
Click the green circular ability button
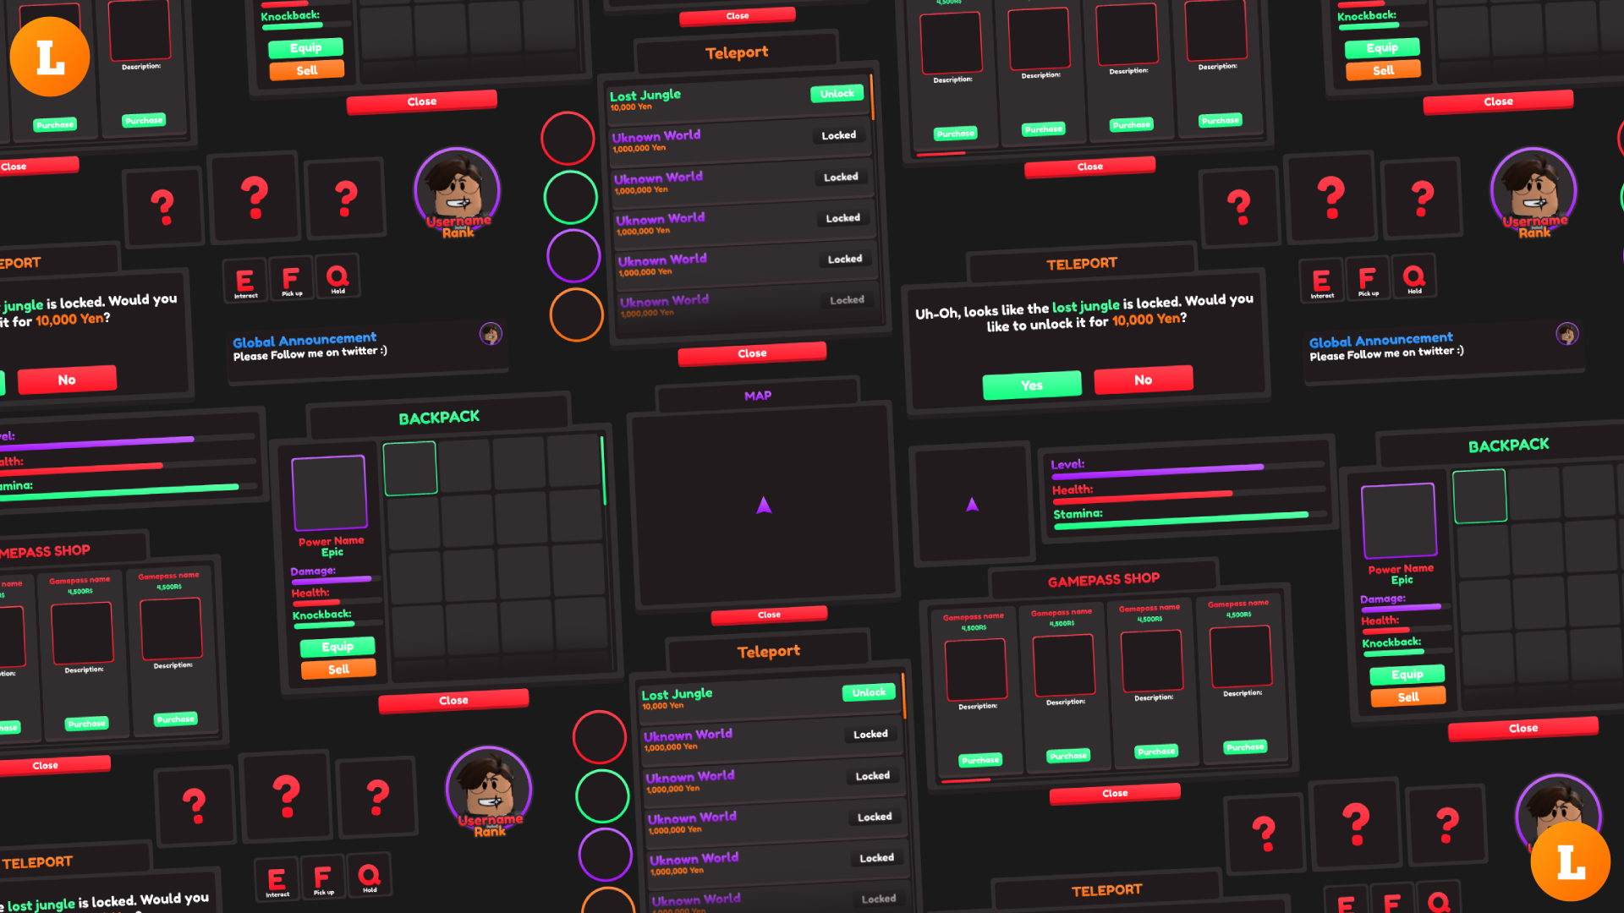point(571,196)
